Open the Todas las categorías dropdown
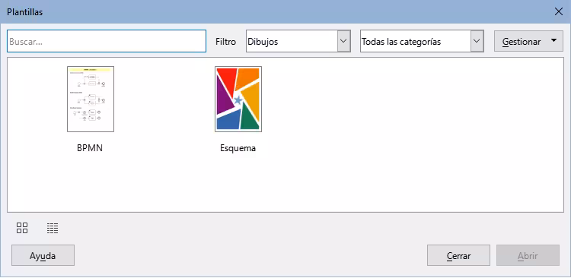This screenshot has width=571, height=278. 422,41
